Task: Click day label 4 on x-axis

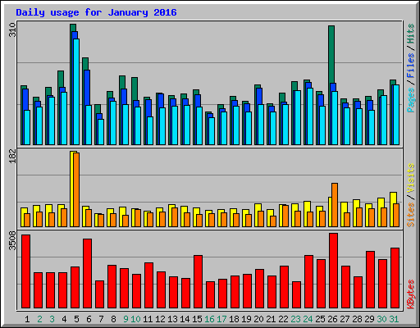Action: click(64, 319)
